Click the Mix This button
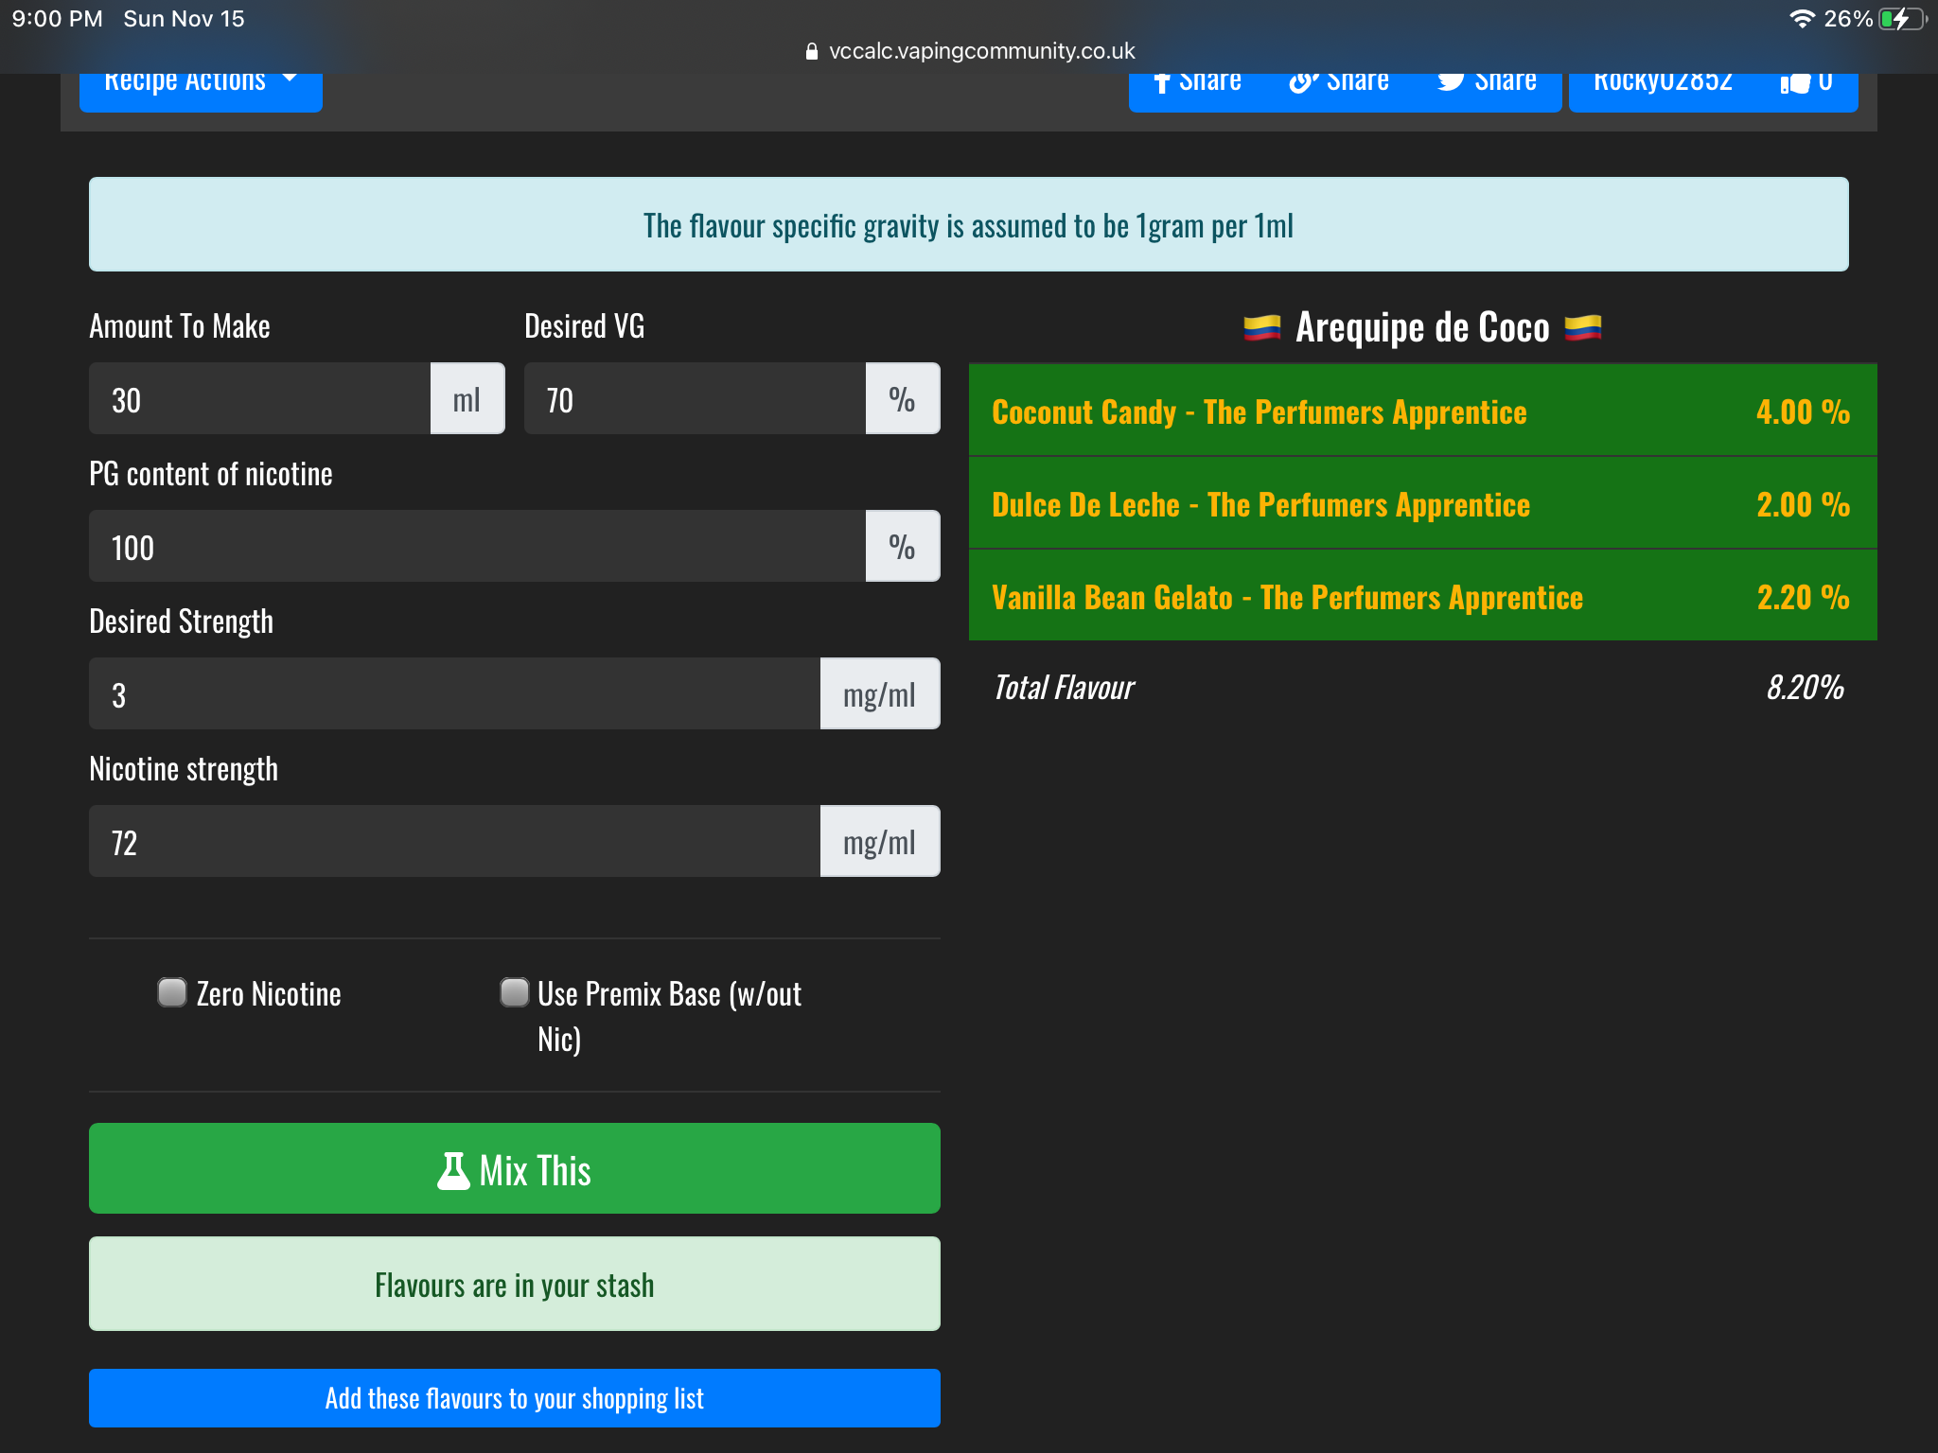This screenshot has height=1453, width=1938. [x=515, y=1168]
